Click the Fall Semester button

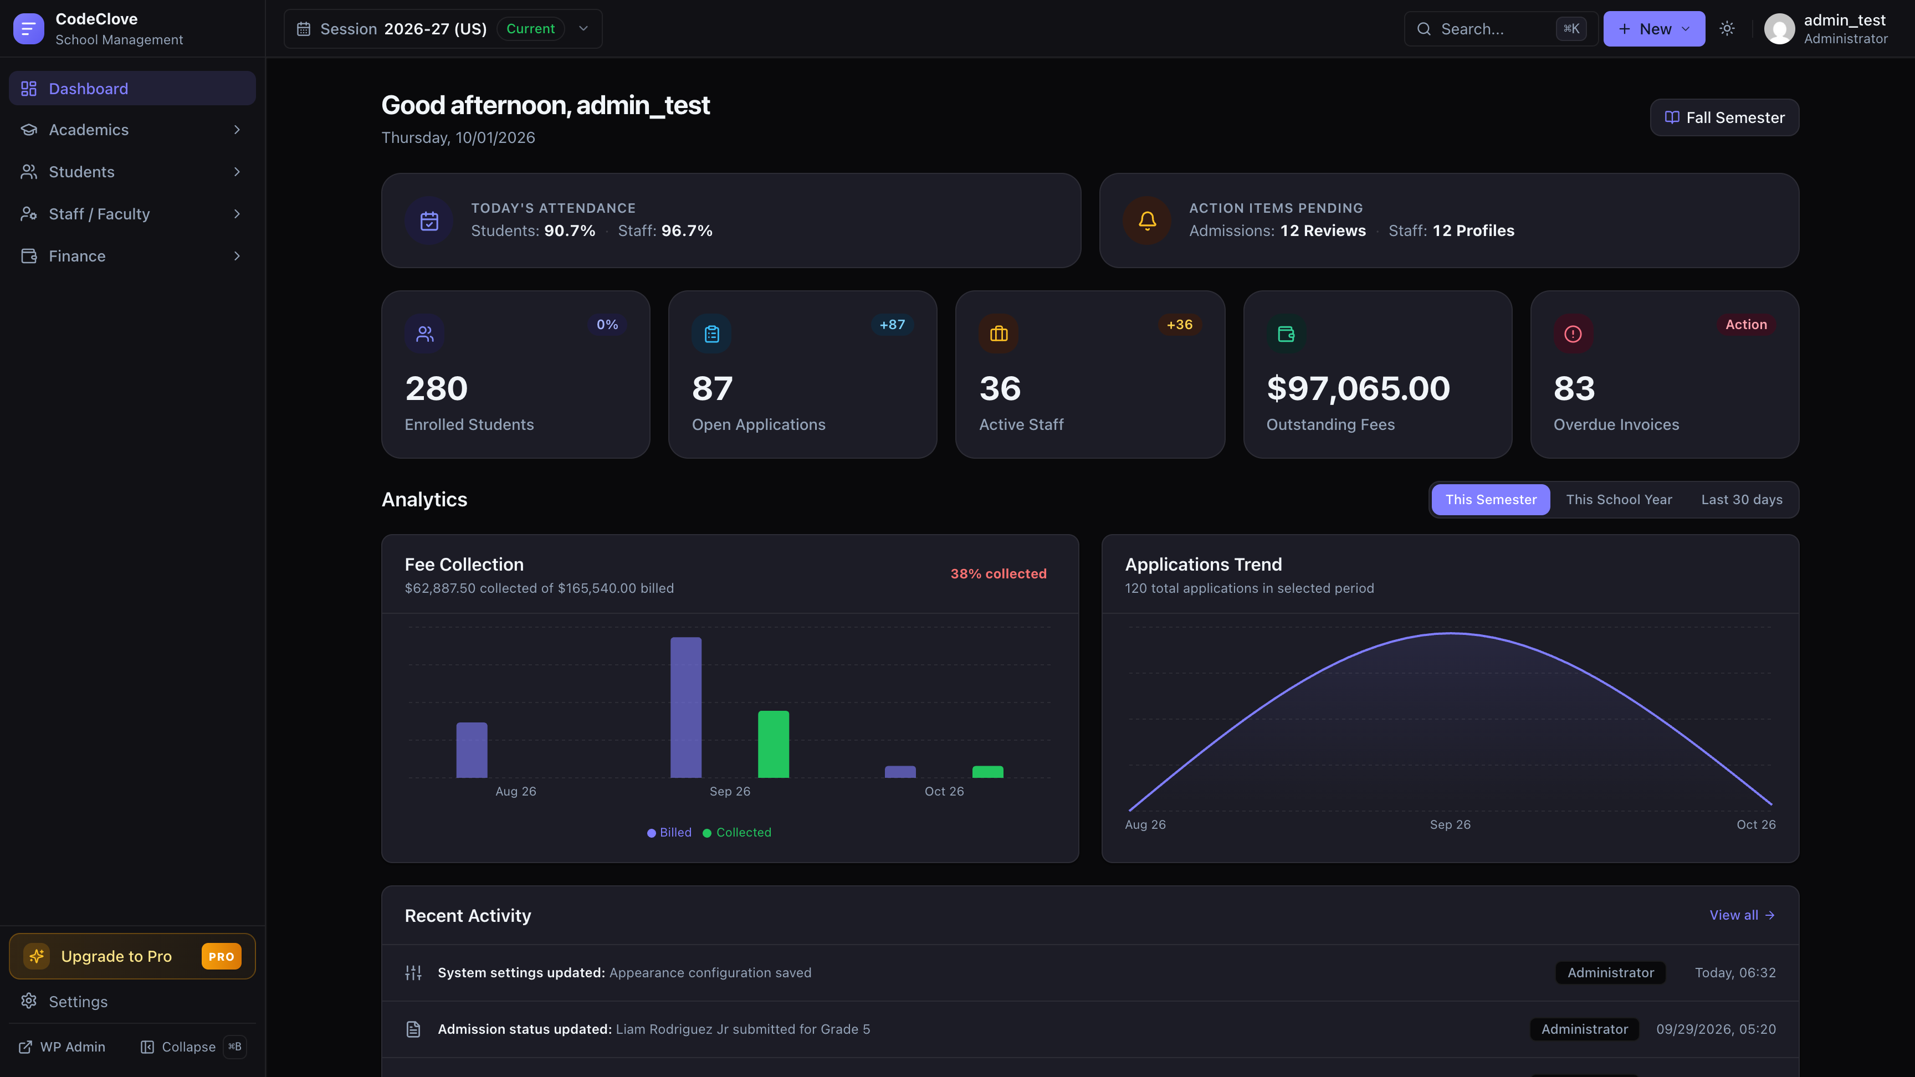(x=1724, y=117)
